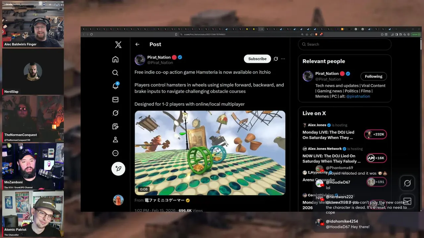Click the NerdSlap avatar panel

[x=33, y=72]
